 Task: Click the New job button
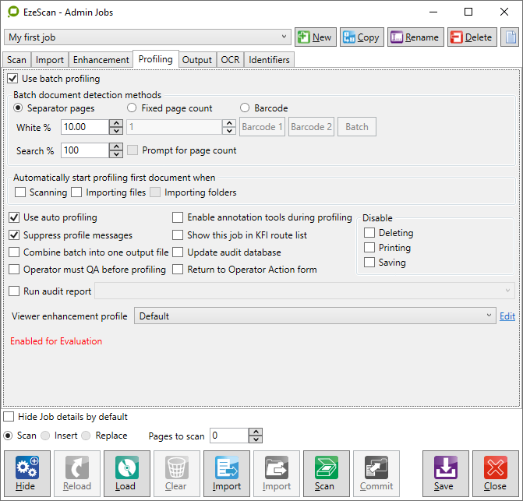point(314,37)
